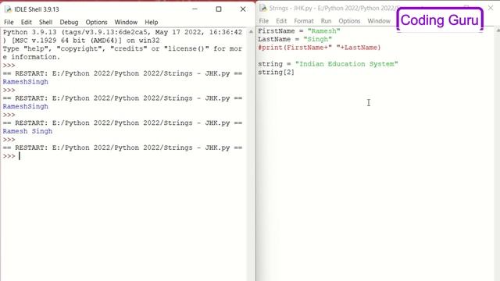
Task: Minimize the IDLE Shell window
Action: [x=195, y=9]
